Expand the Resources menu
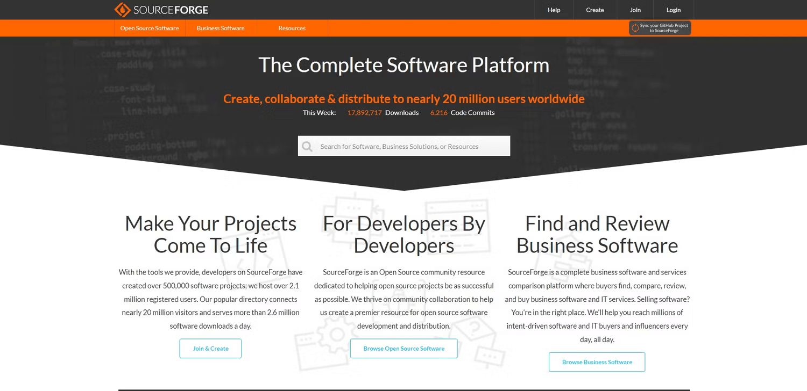Viewport: 807px width, 391px height. (x=292, y=28)
